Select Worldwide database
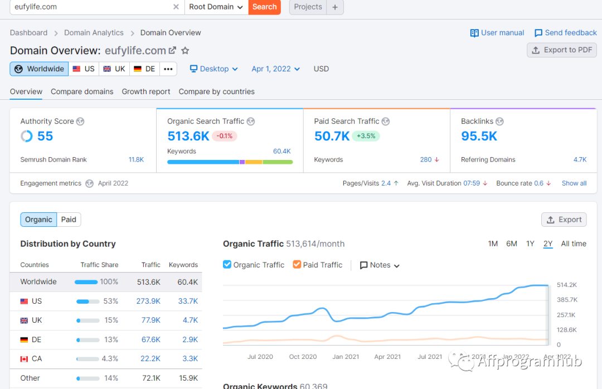Screen dimensions: 602x389 coord(39,69)
